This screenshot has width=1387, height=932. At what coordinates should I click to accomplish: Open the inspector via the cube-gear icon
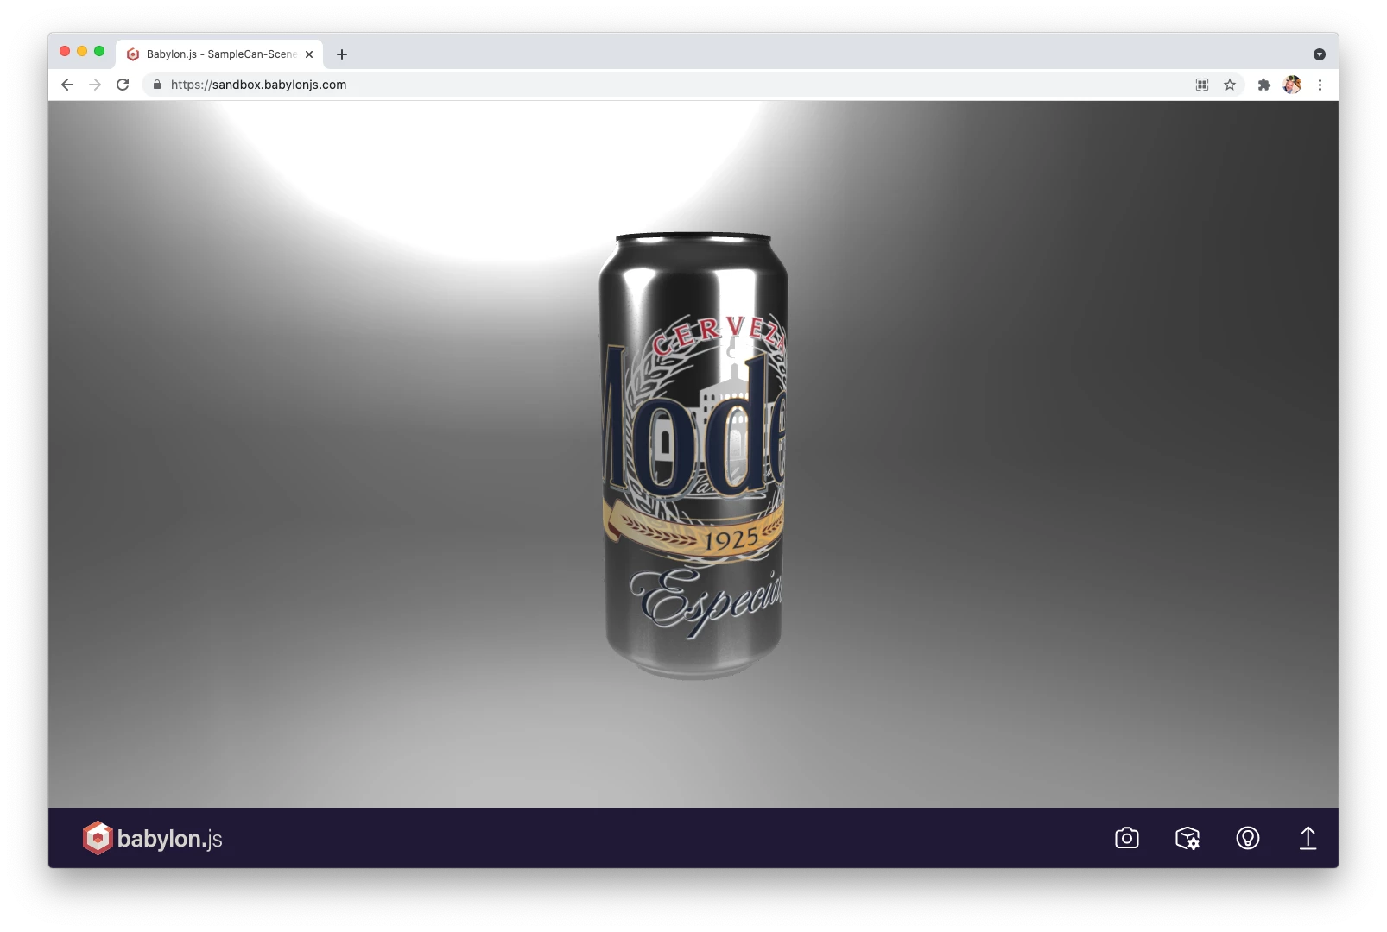point(1187,838)
